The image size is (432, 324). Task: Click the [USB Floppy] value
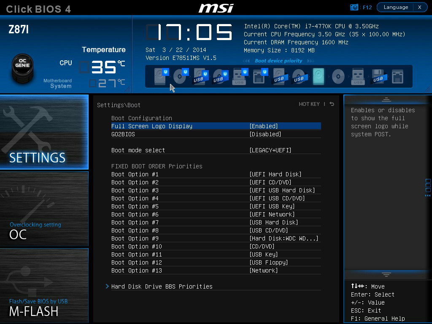[x=269, y=262]
